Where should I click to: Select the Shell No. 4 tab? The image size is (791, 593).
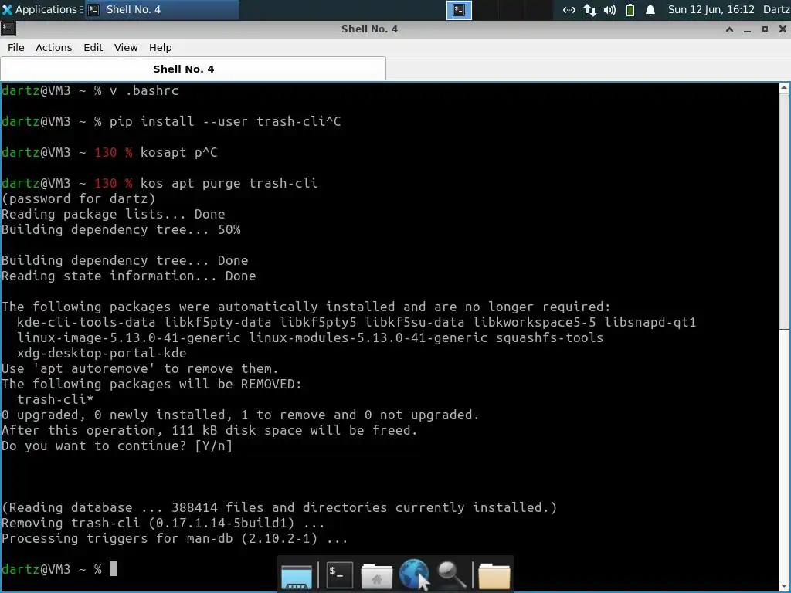pyautogui.click(x=193, y=69)
